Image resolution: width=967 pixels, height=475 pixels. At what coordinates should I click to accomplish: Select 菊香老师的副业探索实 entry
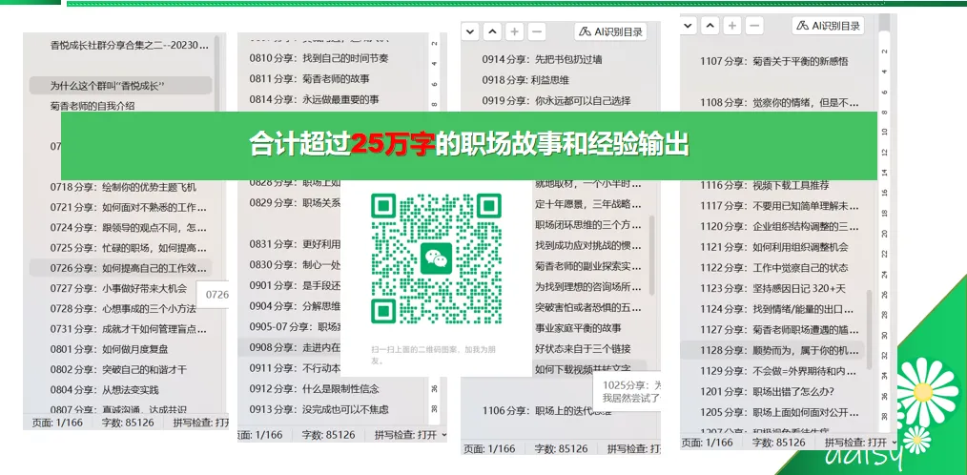588,266
